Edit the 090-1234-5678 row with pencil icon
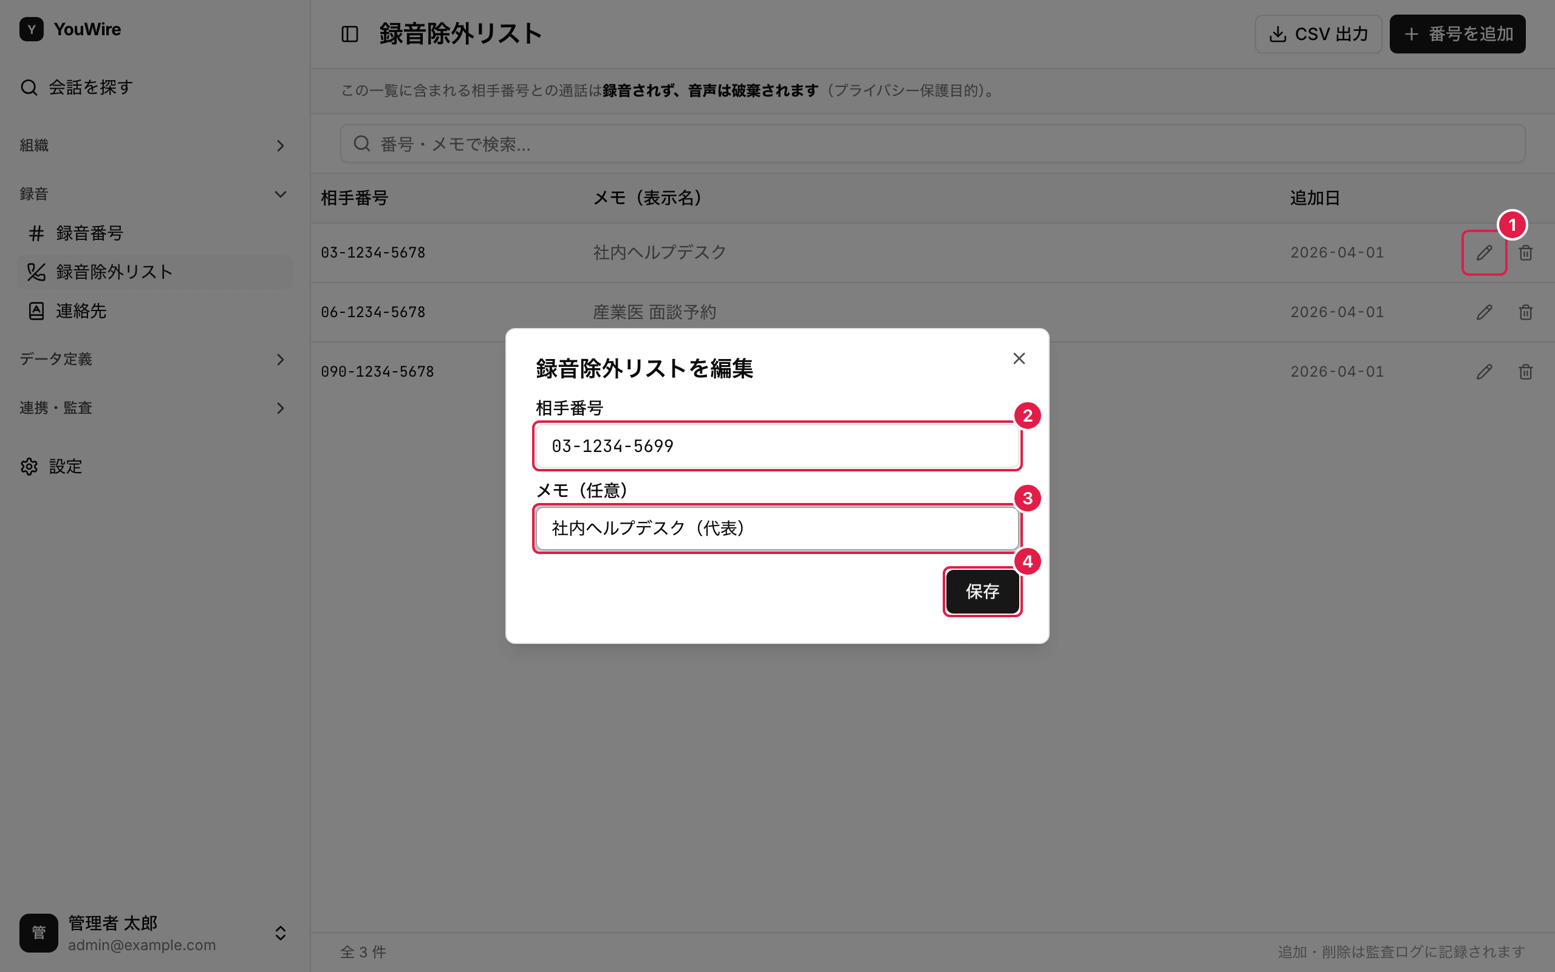 (1484, 372)
